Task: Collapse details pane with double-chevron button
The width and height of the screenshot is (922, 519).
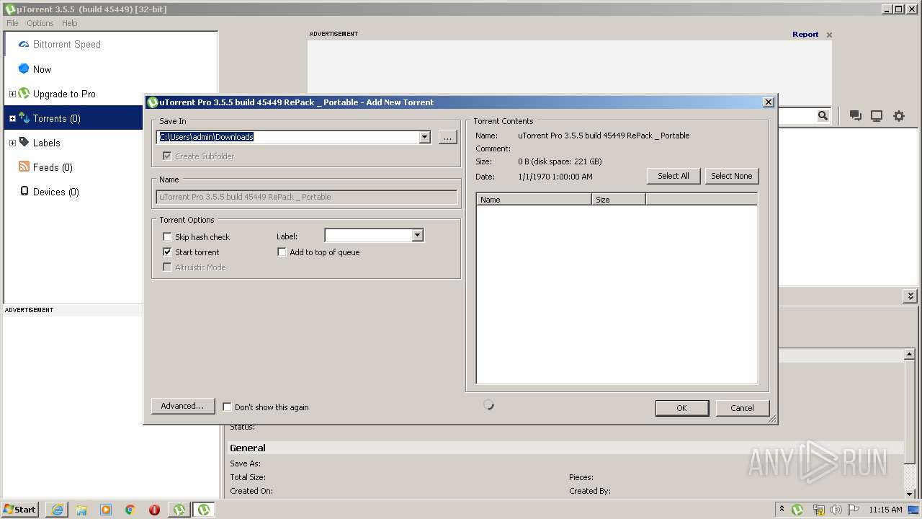Action: tap(910, 296)
